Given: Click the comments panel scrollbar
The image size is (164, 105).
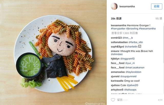Looking at the screenshot, I should 163,43.
